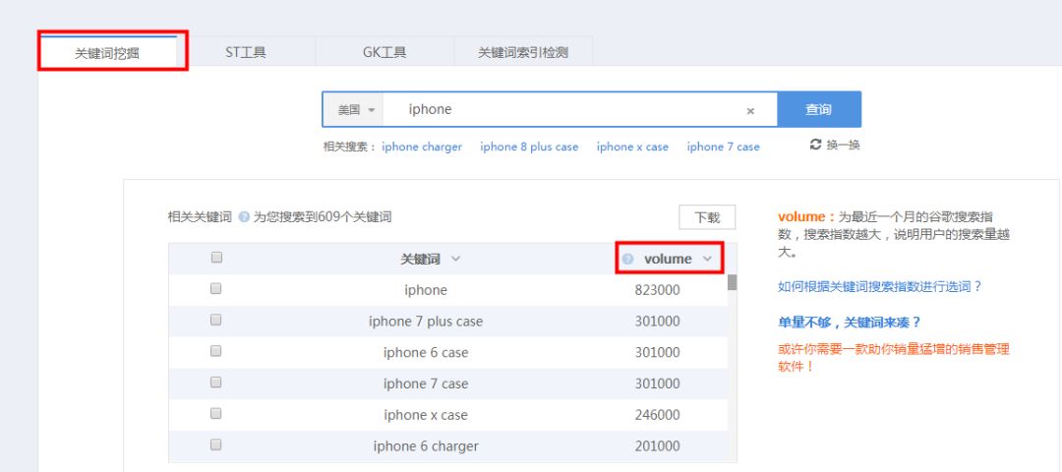Open related search iphone x case
The height and width of the screenshot is (472, 1062).
point(632,147)
